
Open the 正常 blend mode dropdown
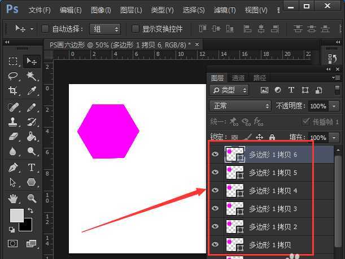click(240, 106)
